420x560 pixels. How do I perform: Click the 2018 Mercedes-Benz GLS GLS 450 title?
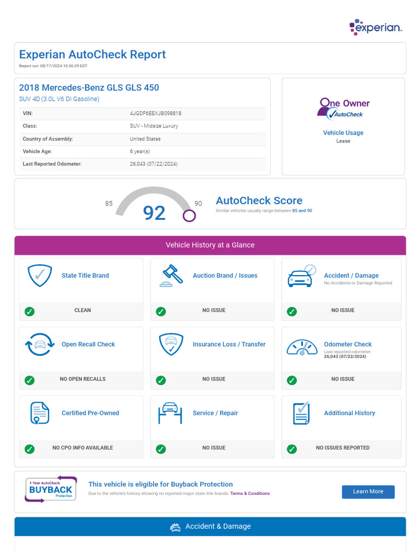89,87
